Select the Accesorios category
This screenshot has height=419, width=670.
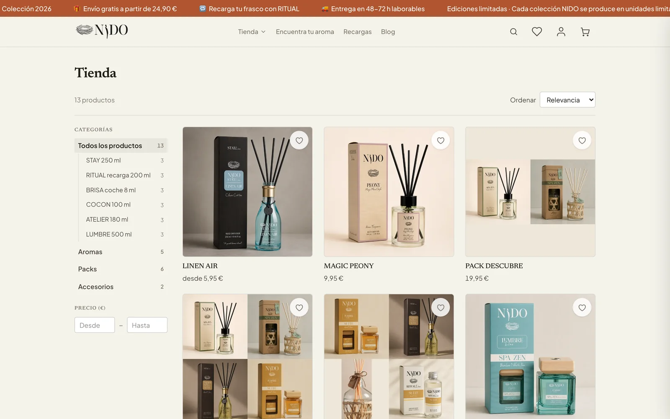pos(121,287)
